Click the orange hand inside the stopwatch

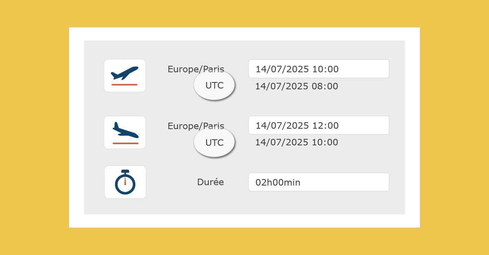point(125,182)
